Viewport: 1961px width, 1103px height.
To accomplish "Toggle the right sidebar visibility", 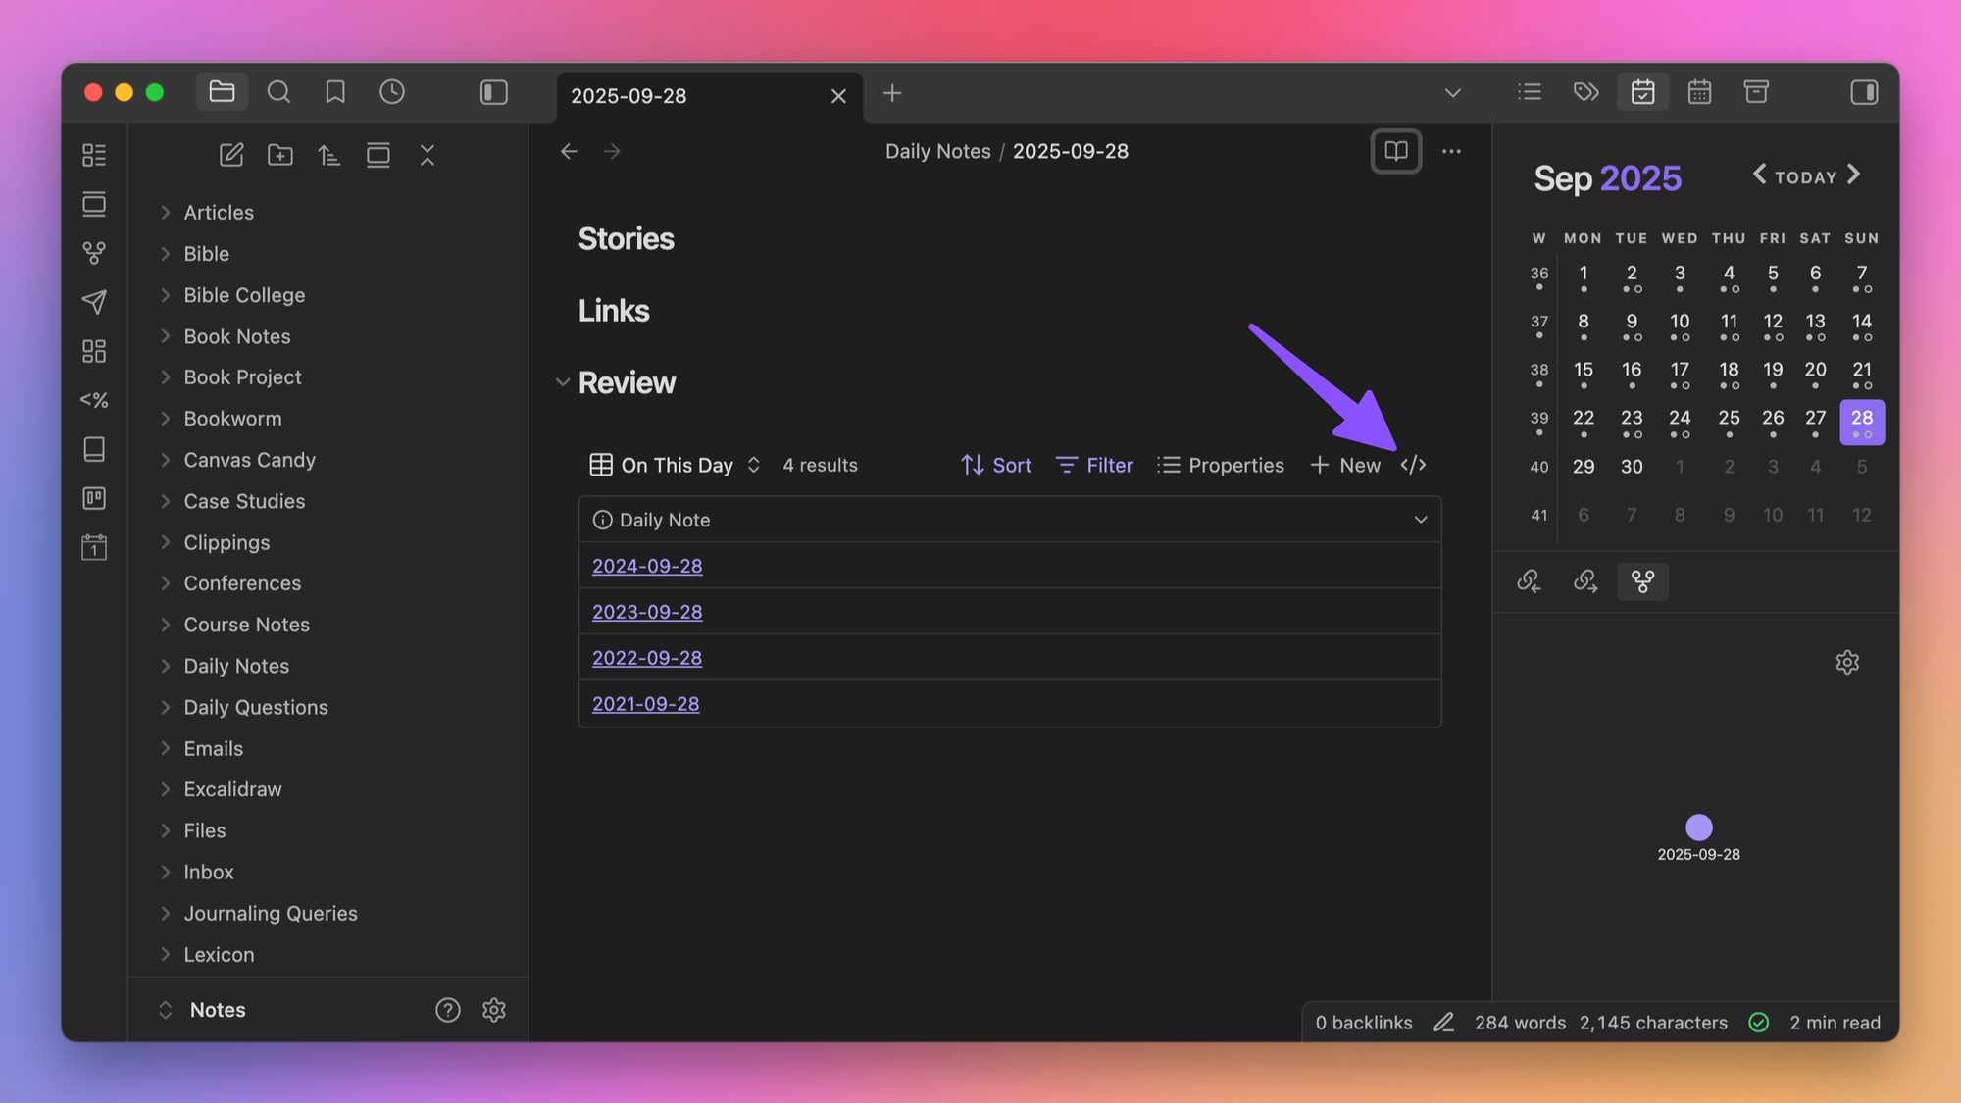I will 1864,92.
